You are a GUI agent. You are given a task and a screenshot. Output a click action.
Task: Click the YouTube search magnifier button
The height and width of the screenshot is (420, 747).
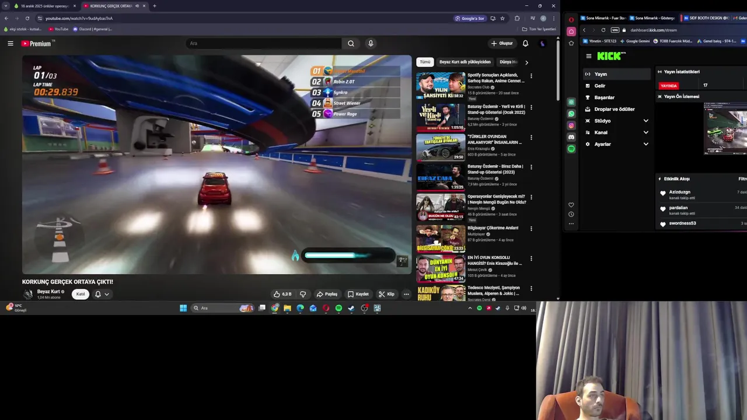click(351, 43)
